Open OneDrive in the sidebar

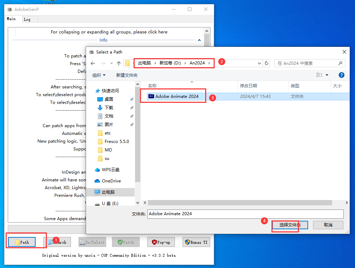111,181
